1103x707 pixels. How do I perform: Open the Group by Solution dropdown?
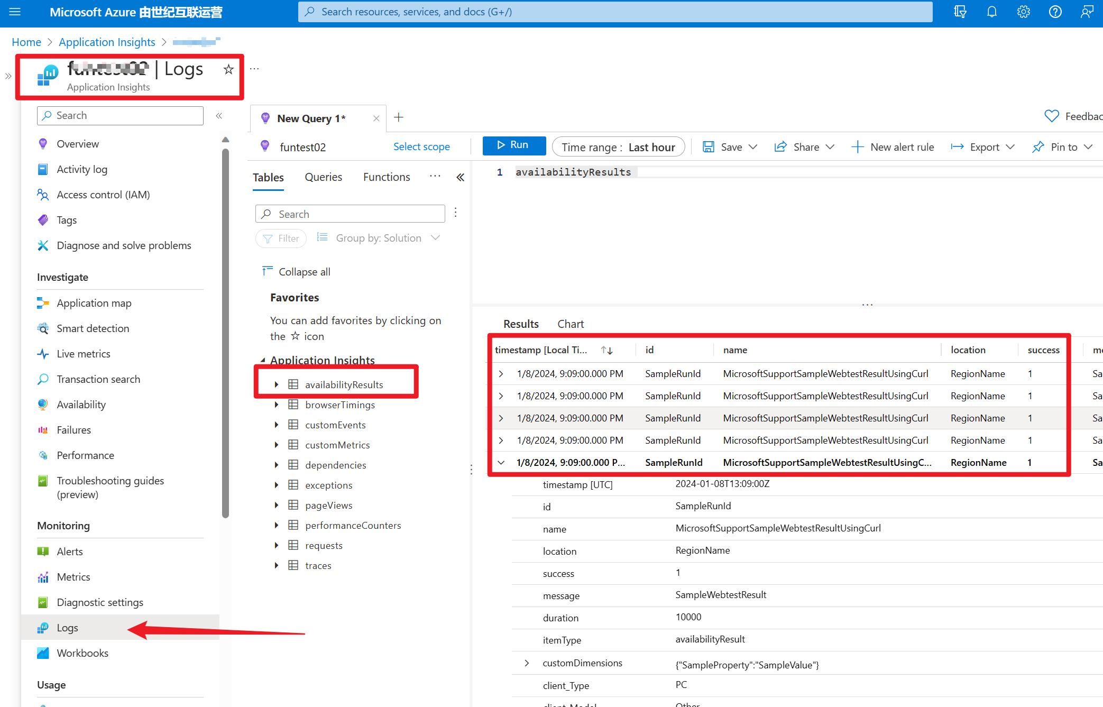(379, 238)
